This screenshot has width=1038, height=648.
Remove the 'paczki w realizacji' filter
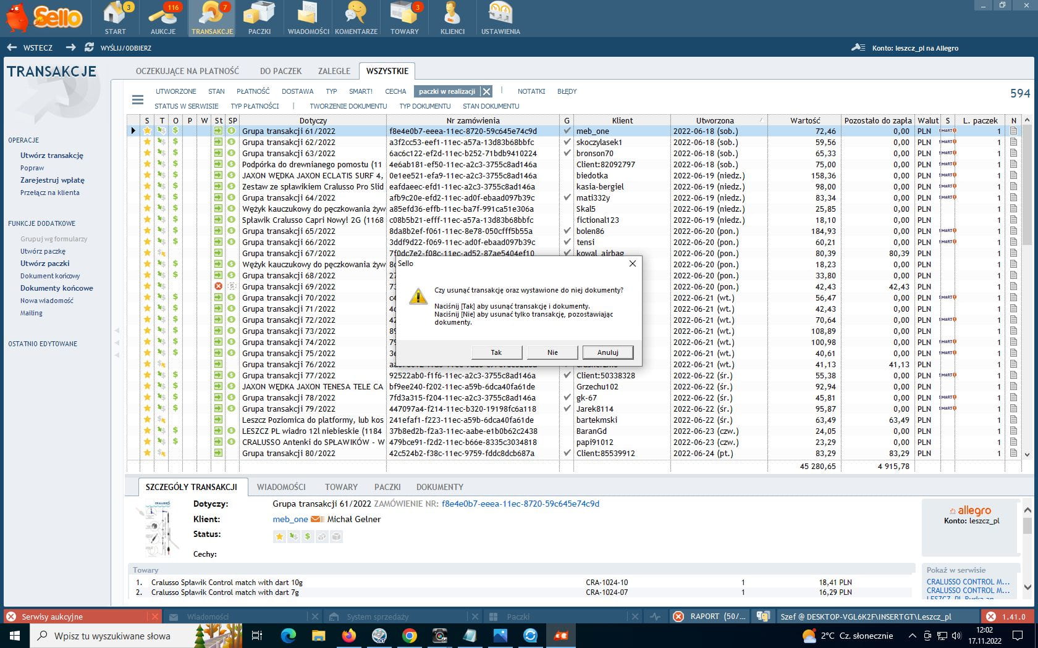click(x=487, y=91)
